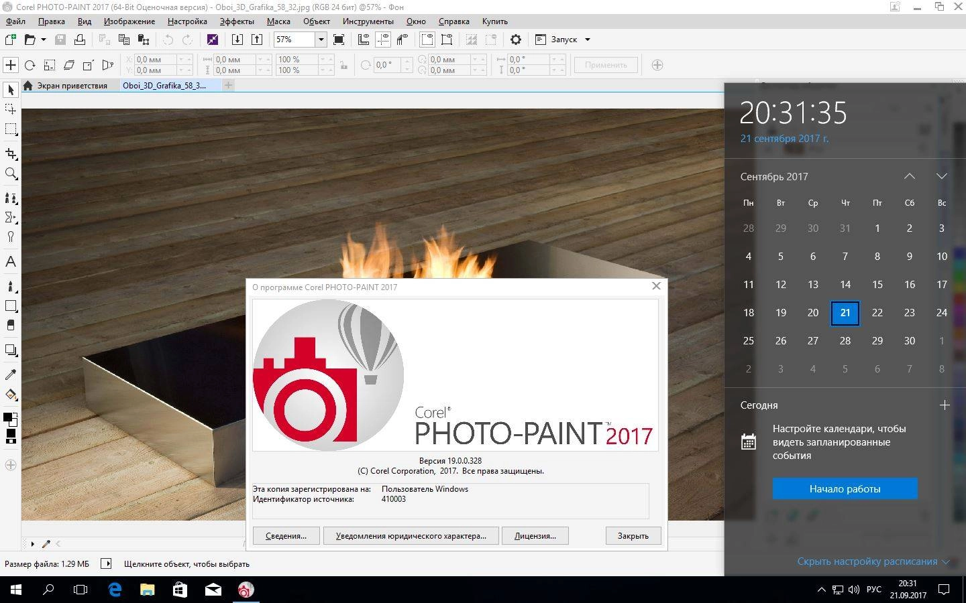Click the Copy icon in the toolbar
Image resolution: width=966 pixels, height=603 pixels.
[x=123, y=40]
